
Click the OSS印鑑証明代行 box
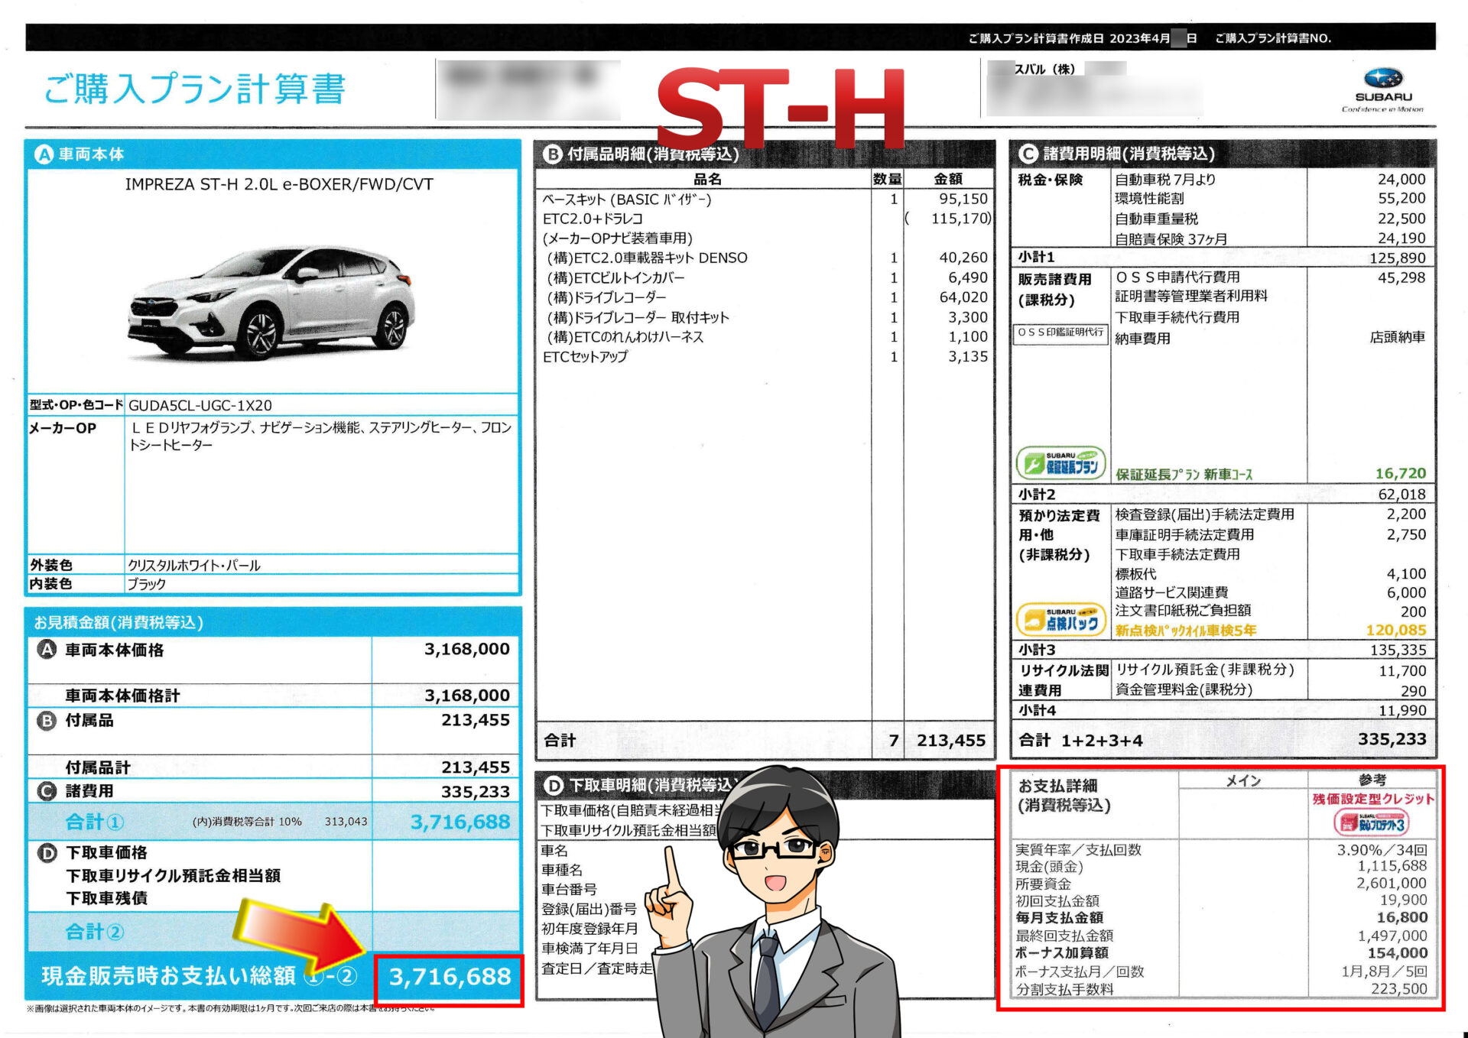(x=1060, y=332)
